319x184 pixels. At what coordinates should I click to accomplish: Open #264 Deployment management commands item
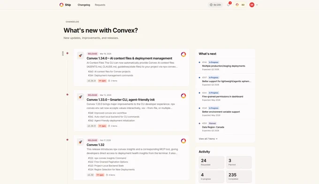click(110, 76)
